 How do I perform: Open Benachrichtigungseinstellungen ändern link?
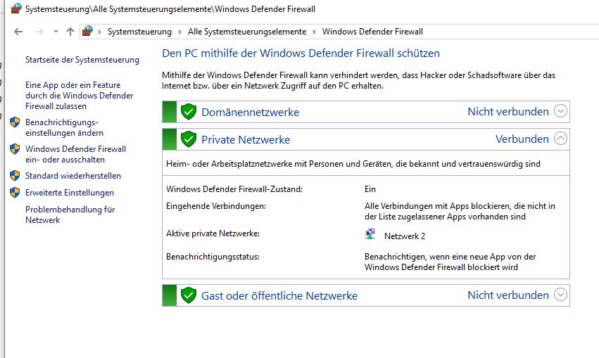point(64,127)
